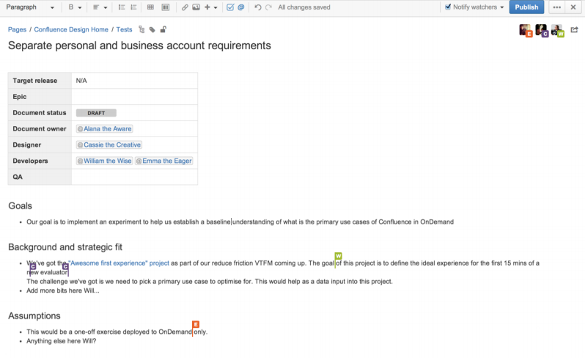Click the green W collaborator cursor flag
Screen dimensions: 585x358
(338, 256)
